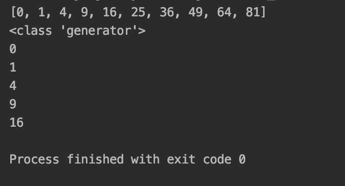This screenshot has height=186, width=345.
Task: Click the standalone 9 output line
Action: point(13,104)
